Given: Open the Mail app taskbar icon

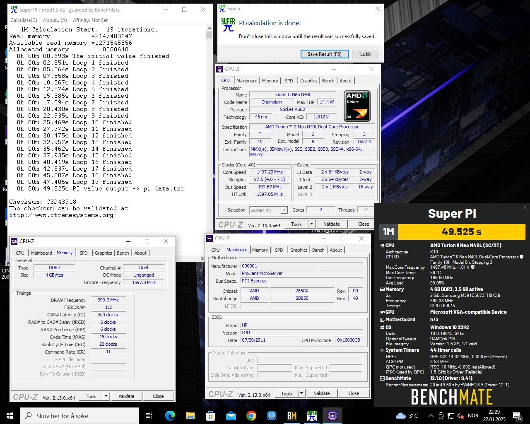Looking at the screenshot, I should click(x=231, y=416).
